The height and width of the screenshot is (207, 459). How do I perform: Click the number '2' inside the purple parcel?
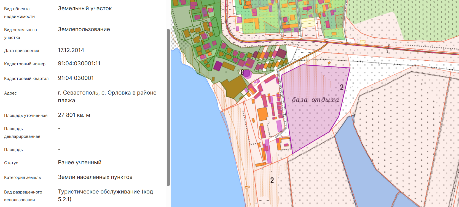[342, 87]
